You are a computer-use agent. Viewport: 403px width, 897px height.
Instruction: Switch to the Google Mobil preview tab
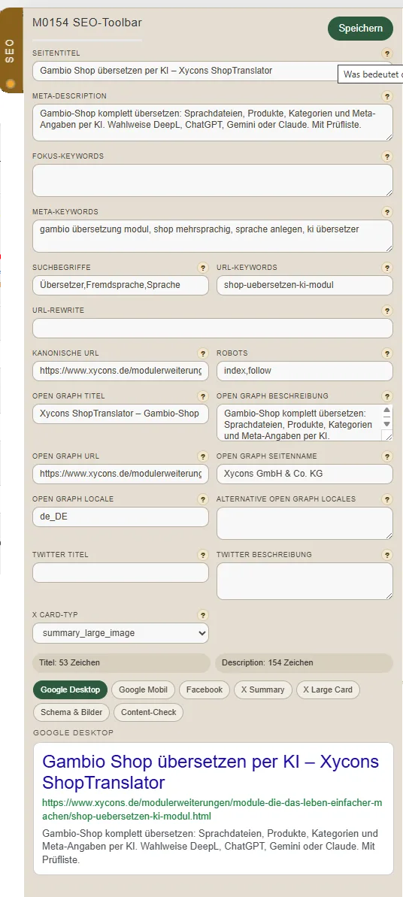(143, 689)
